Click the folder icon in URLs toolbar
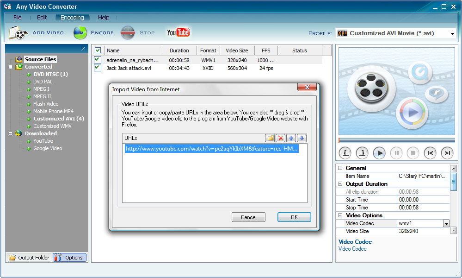Image resolution: width=462 pixels, height=278 pixels. [x=270, y=138]
